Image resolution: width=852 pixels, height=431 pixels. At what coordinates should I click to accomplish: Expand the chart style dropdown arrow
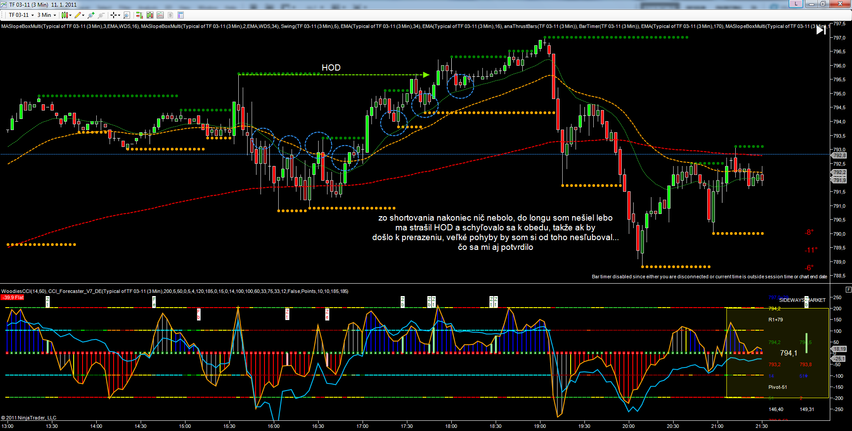click(x=70, y=15)
